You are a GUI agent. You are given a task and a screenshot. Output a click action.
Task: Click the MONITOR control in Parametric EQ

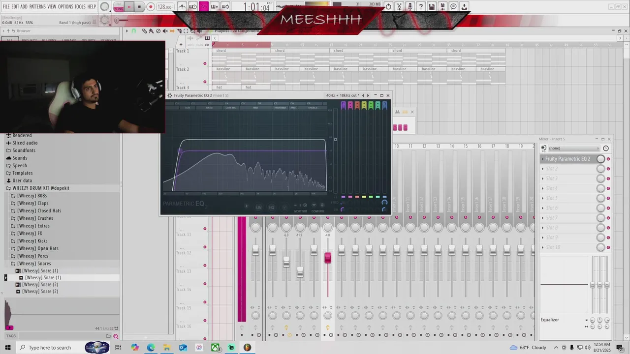coord(301,209)
